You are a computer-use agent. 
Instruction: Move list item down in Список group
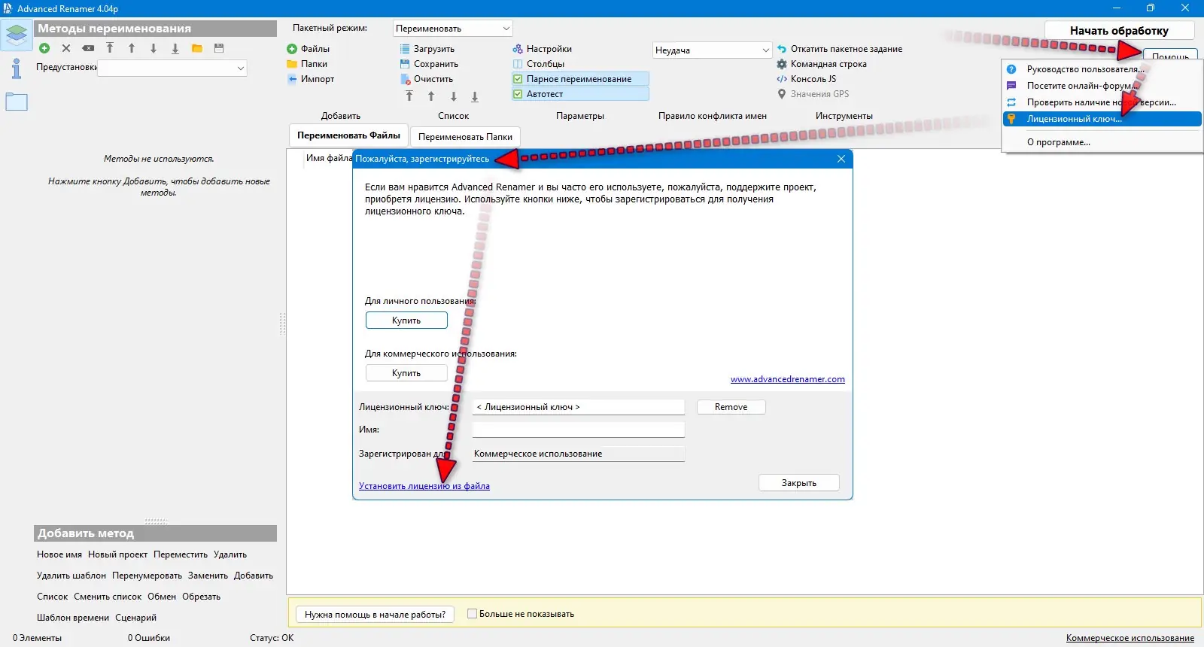454,96
